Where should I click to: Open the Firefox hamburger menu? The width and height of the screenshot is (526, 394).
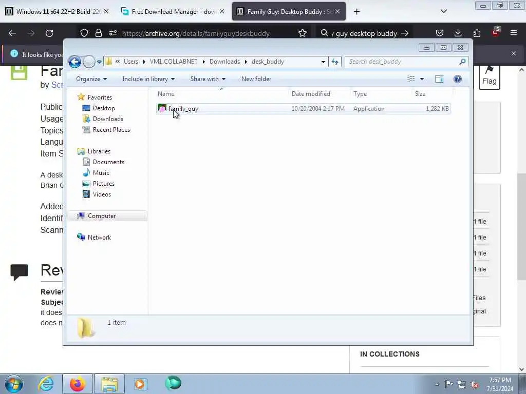coord(514,33)
